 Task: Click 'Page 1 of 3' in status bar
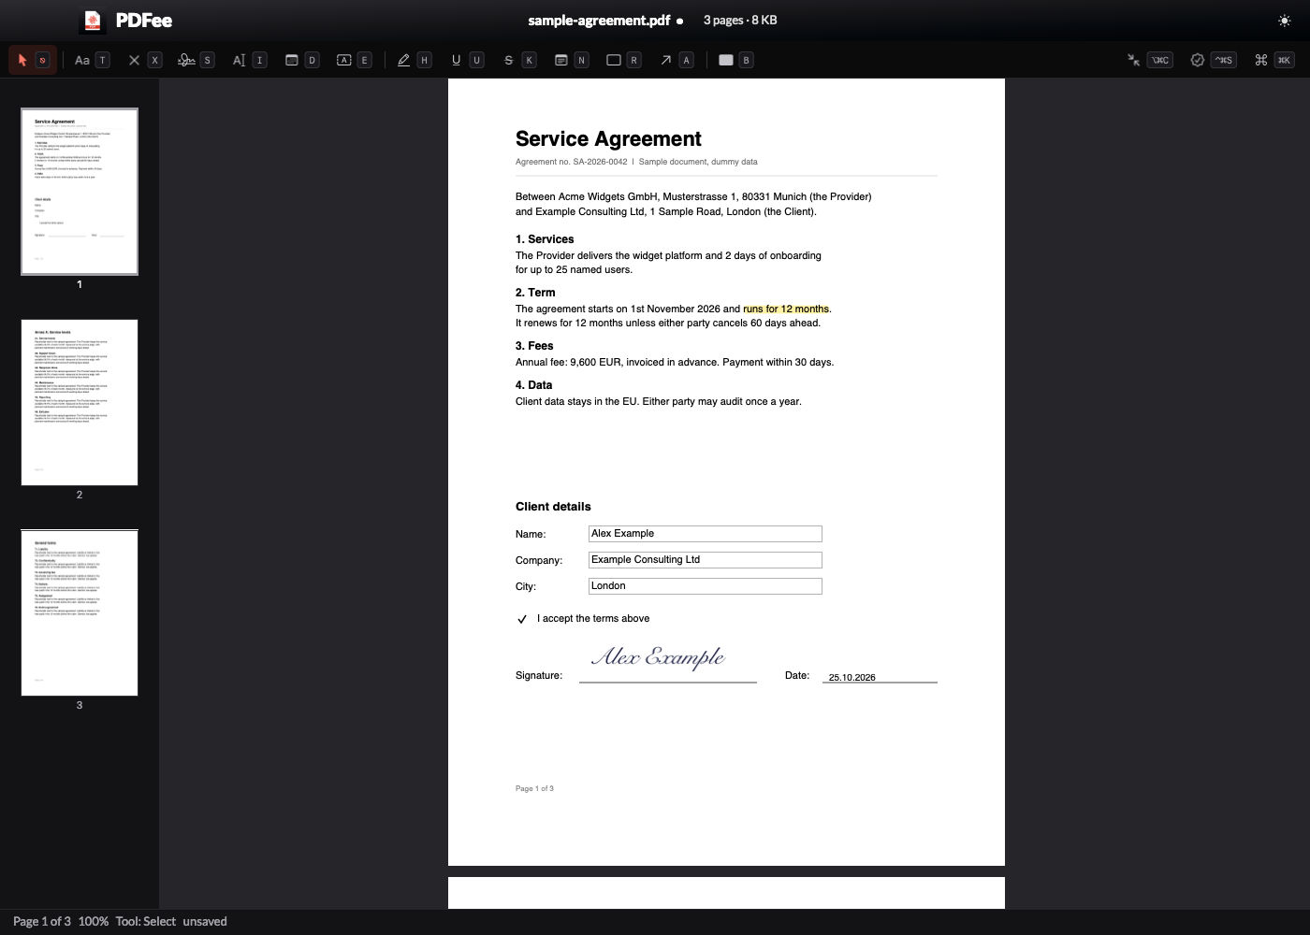click(x=41, y=922)
